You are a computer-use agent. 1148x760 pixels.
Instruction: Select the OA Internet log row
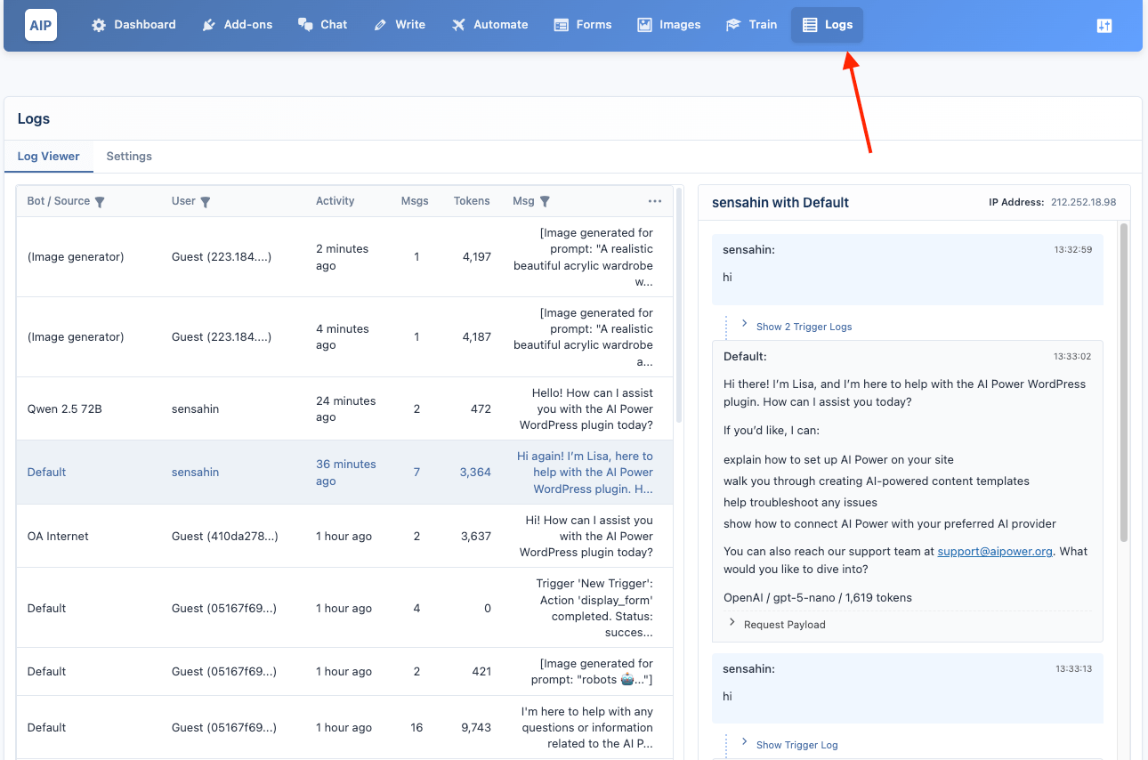[344, 537]
